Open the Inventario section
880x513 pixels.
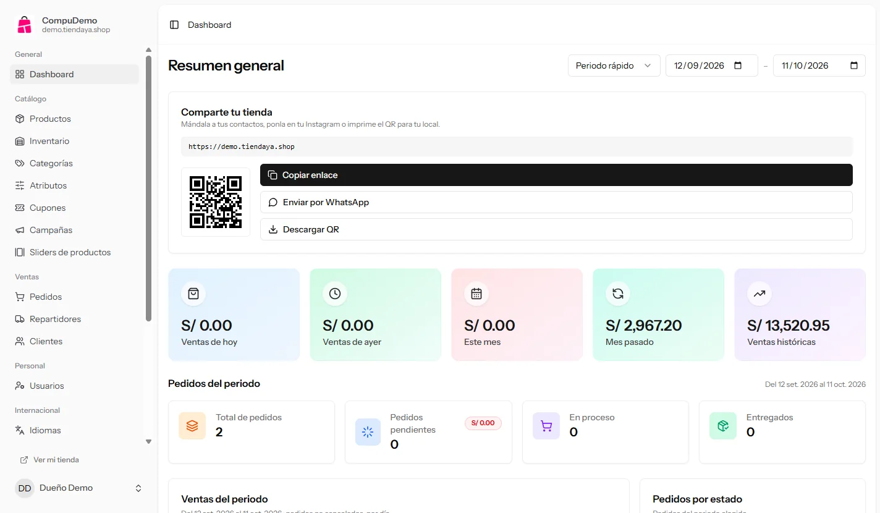75,141
